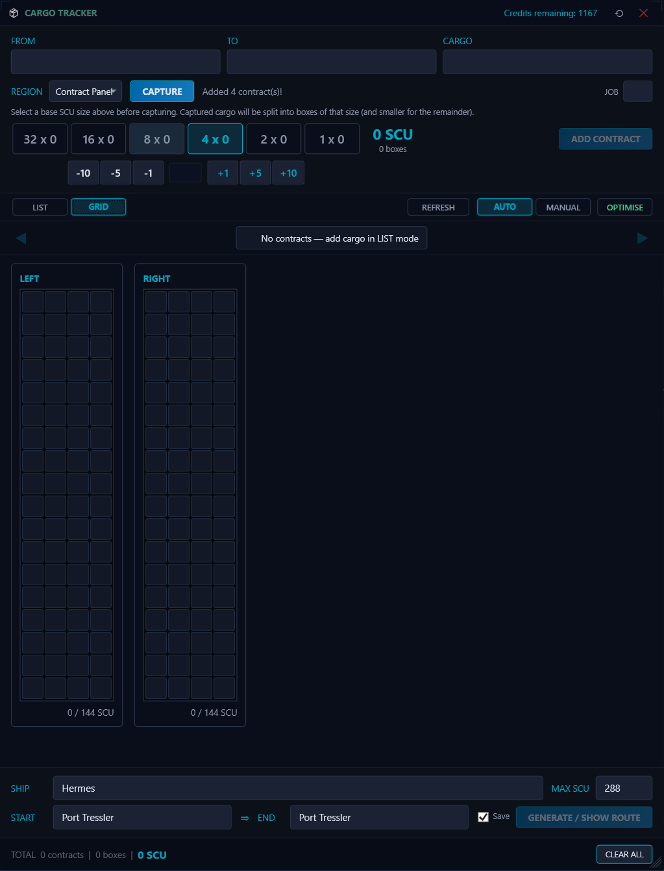Click the CAPTURE button
The width and height of the screenshot is (664, 871).
162,92
